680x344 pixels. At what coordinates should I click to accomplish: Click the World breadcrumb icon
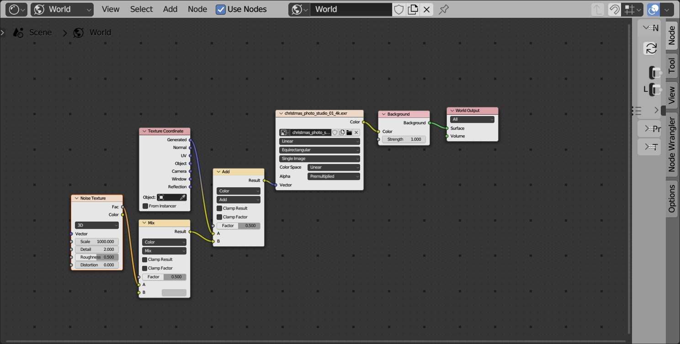[79, 32]
